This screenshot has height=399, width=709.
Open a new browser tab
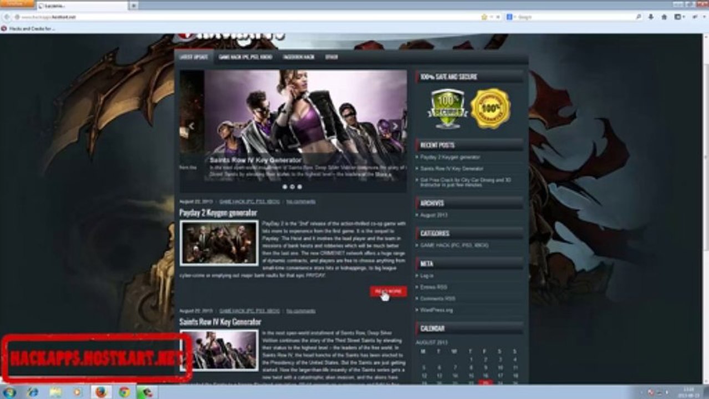click(134, 5)
